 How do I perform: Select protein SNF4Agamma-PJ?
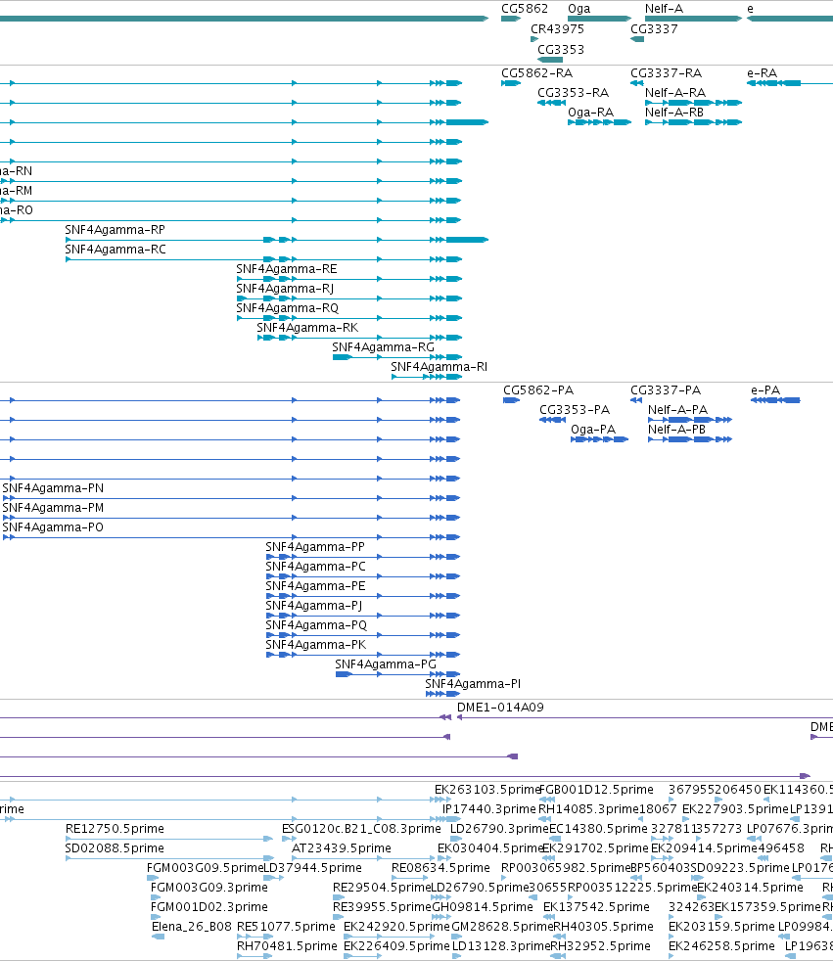(x=314, y=606)
